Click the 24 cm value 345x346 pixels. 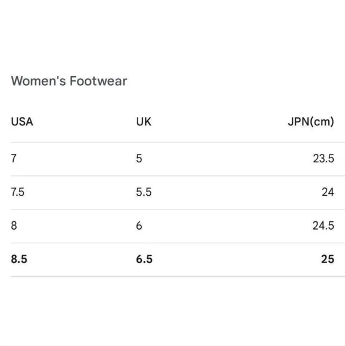click(328, 192)
